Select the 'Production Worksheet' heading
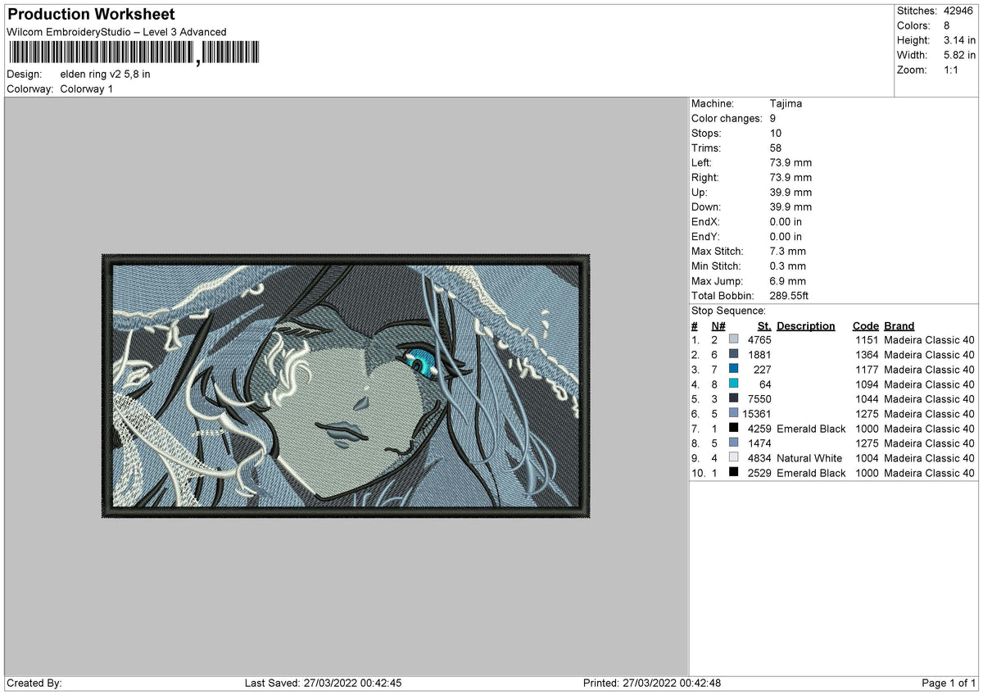The height and width of the screenshot is (695, 983). click(91, 15)
